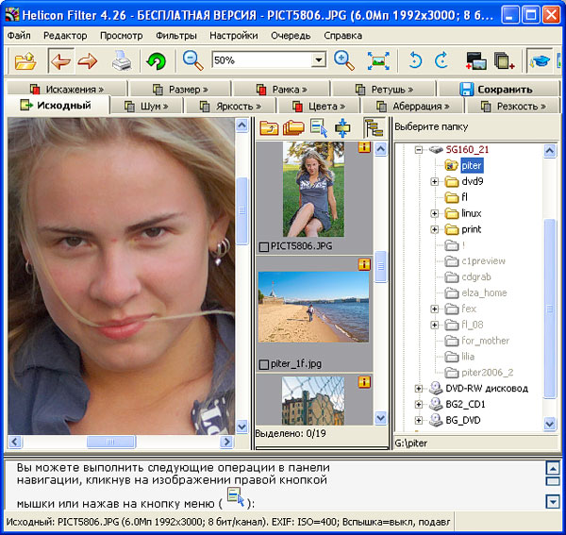Click the zoom out magnifier icon

(x=193, y=60)
